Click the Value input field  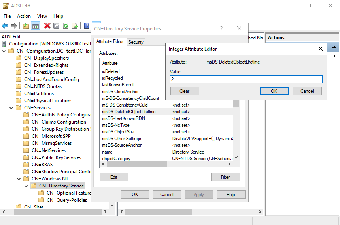click(x=246, y=79)
